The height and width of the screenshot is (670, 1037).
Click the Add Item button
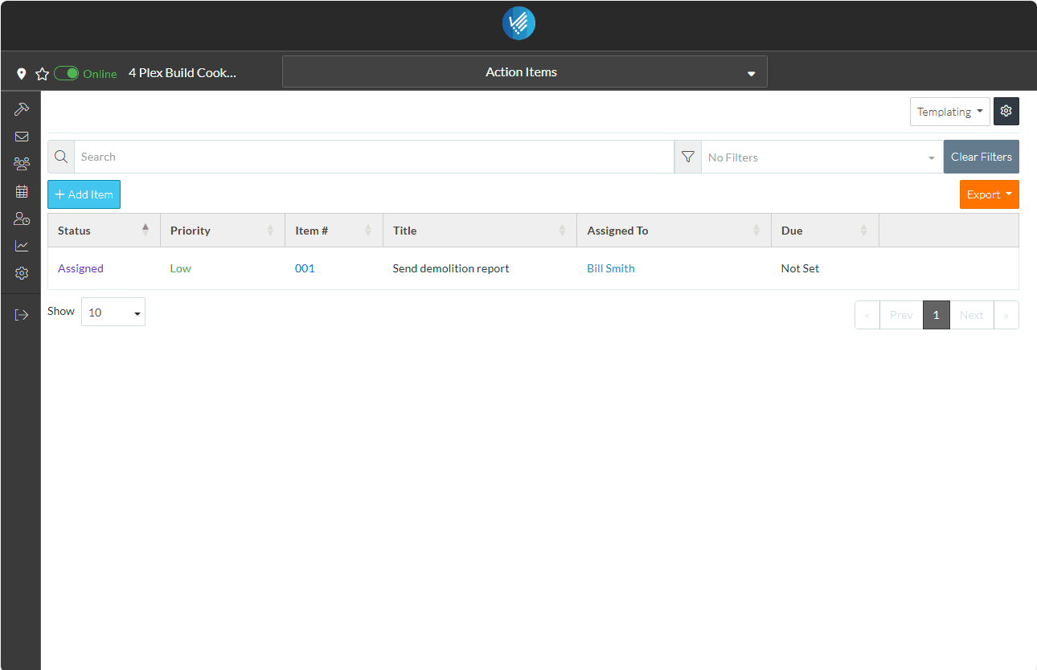click(x=84, y=194)
